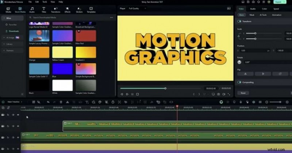The image size is (292, 153).
Task: Open the View menu
Action: click(53, 2)
